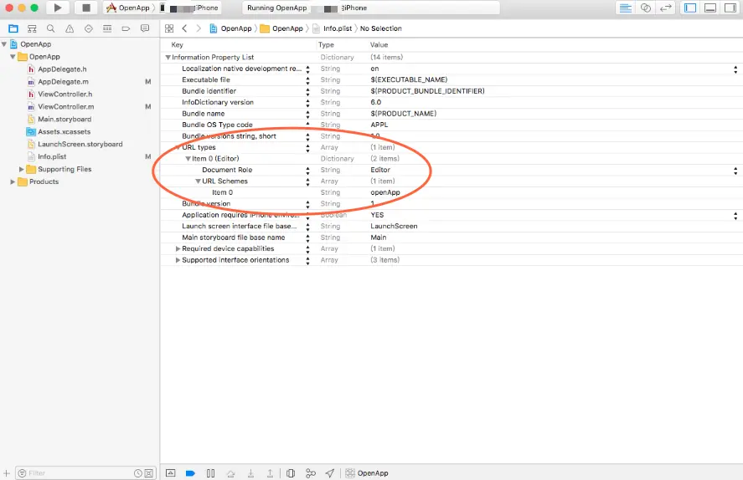Show source-controlled files filter
Image resolution: width=743 pixels, height=480 pixels.
pos(149,473)
